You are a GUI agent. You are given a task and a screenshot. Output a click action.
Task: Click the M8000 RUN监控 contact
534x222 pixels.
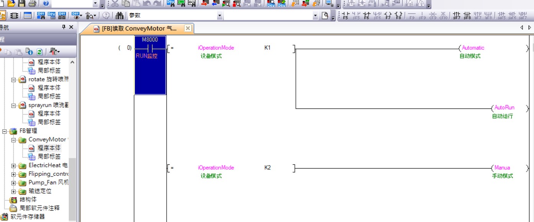pos(150,49)
